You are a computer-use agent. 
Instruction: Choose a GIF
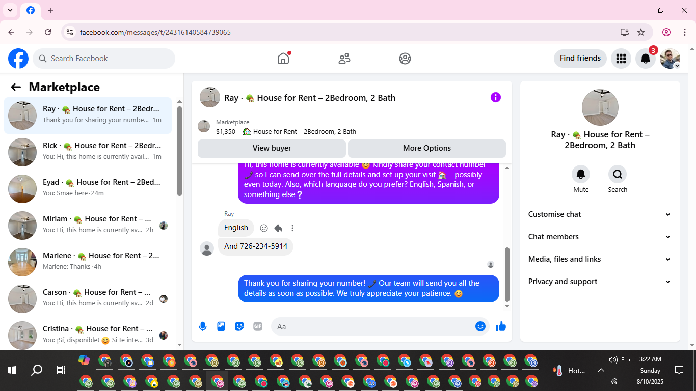click(258, 326)
